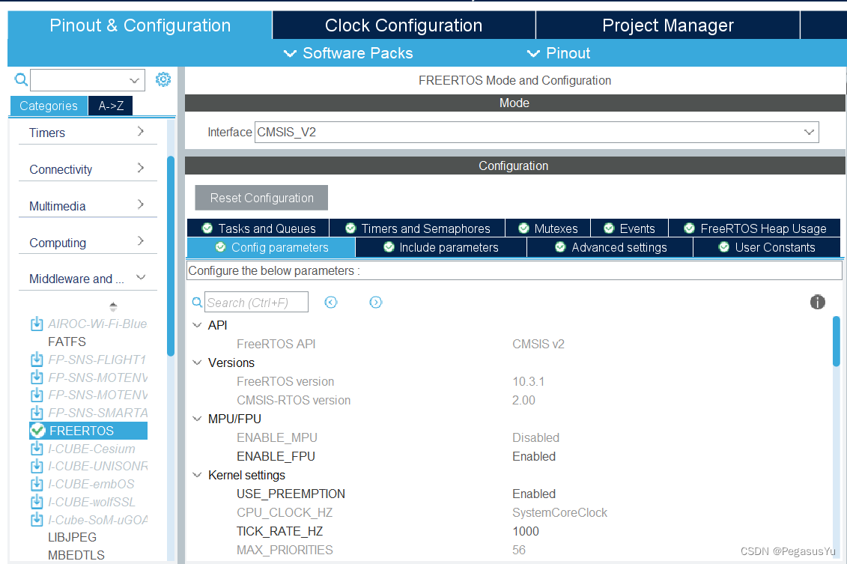Click the parameter Search (Ctrl+F) field
Image resolution: width=847 pixels, height=564 pixels.
[256, 303]
